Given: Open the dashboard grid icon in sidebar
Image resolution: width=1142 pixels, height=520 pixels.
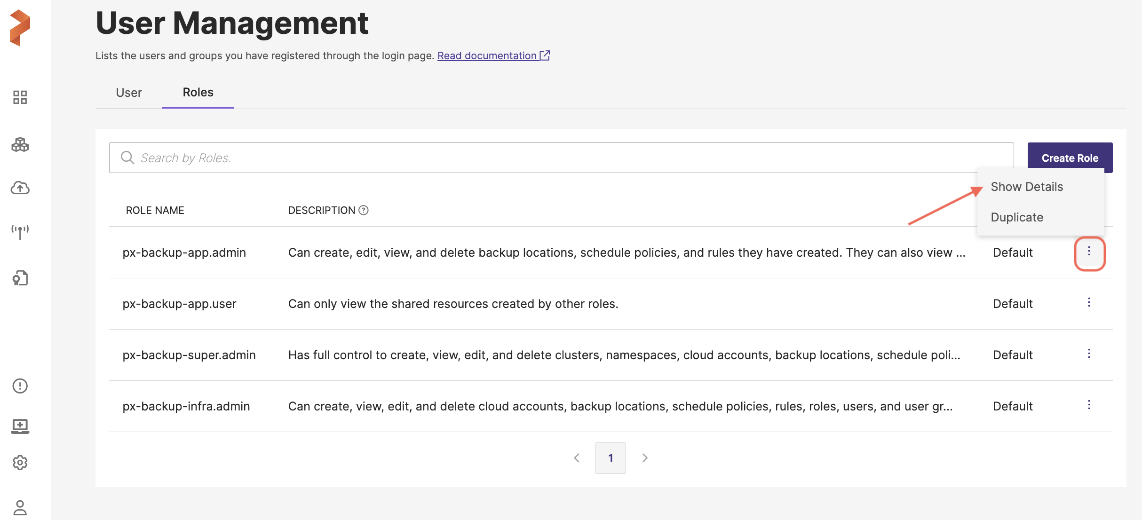Looking at the screenshot, I should click(20, 97).
